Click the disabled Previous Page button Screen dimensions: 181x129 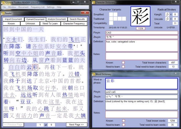13,125
